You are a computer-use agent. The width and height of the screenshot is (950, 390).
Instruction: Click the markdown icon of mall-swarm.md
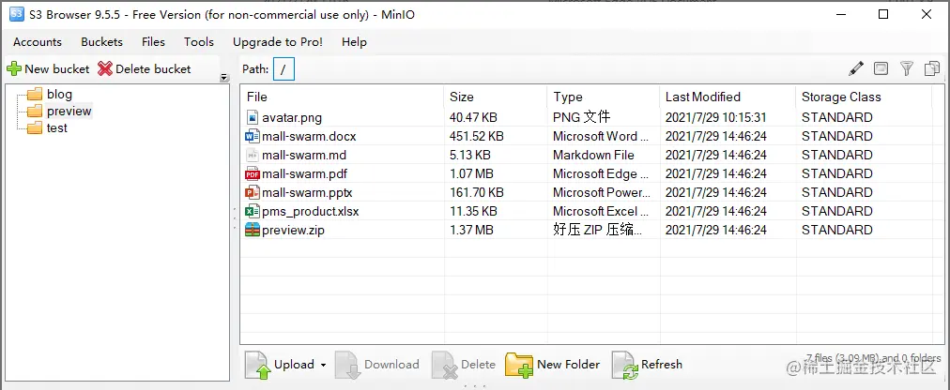pyautogui.click(x=252, y=155)
